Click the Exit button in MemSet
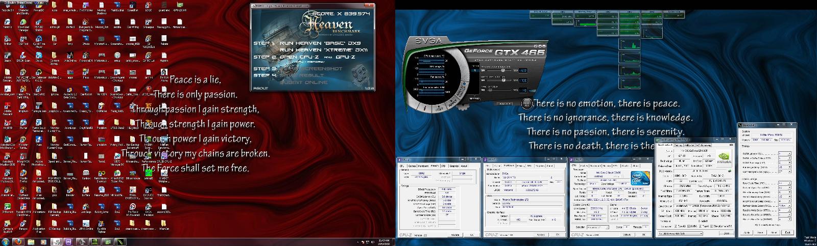This screenshot has height=246, width=817. [x=787, y=232]
